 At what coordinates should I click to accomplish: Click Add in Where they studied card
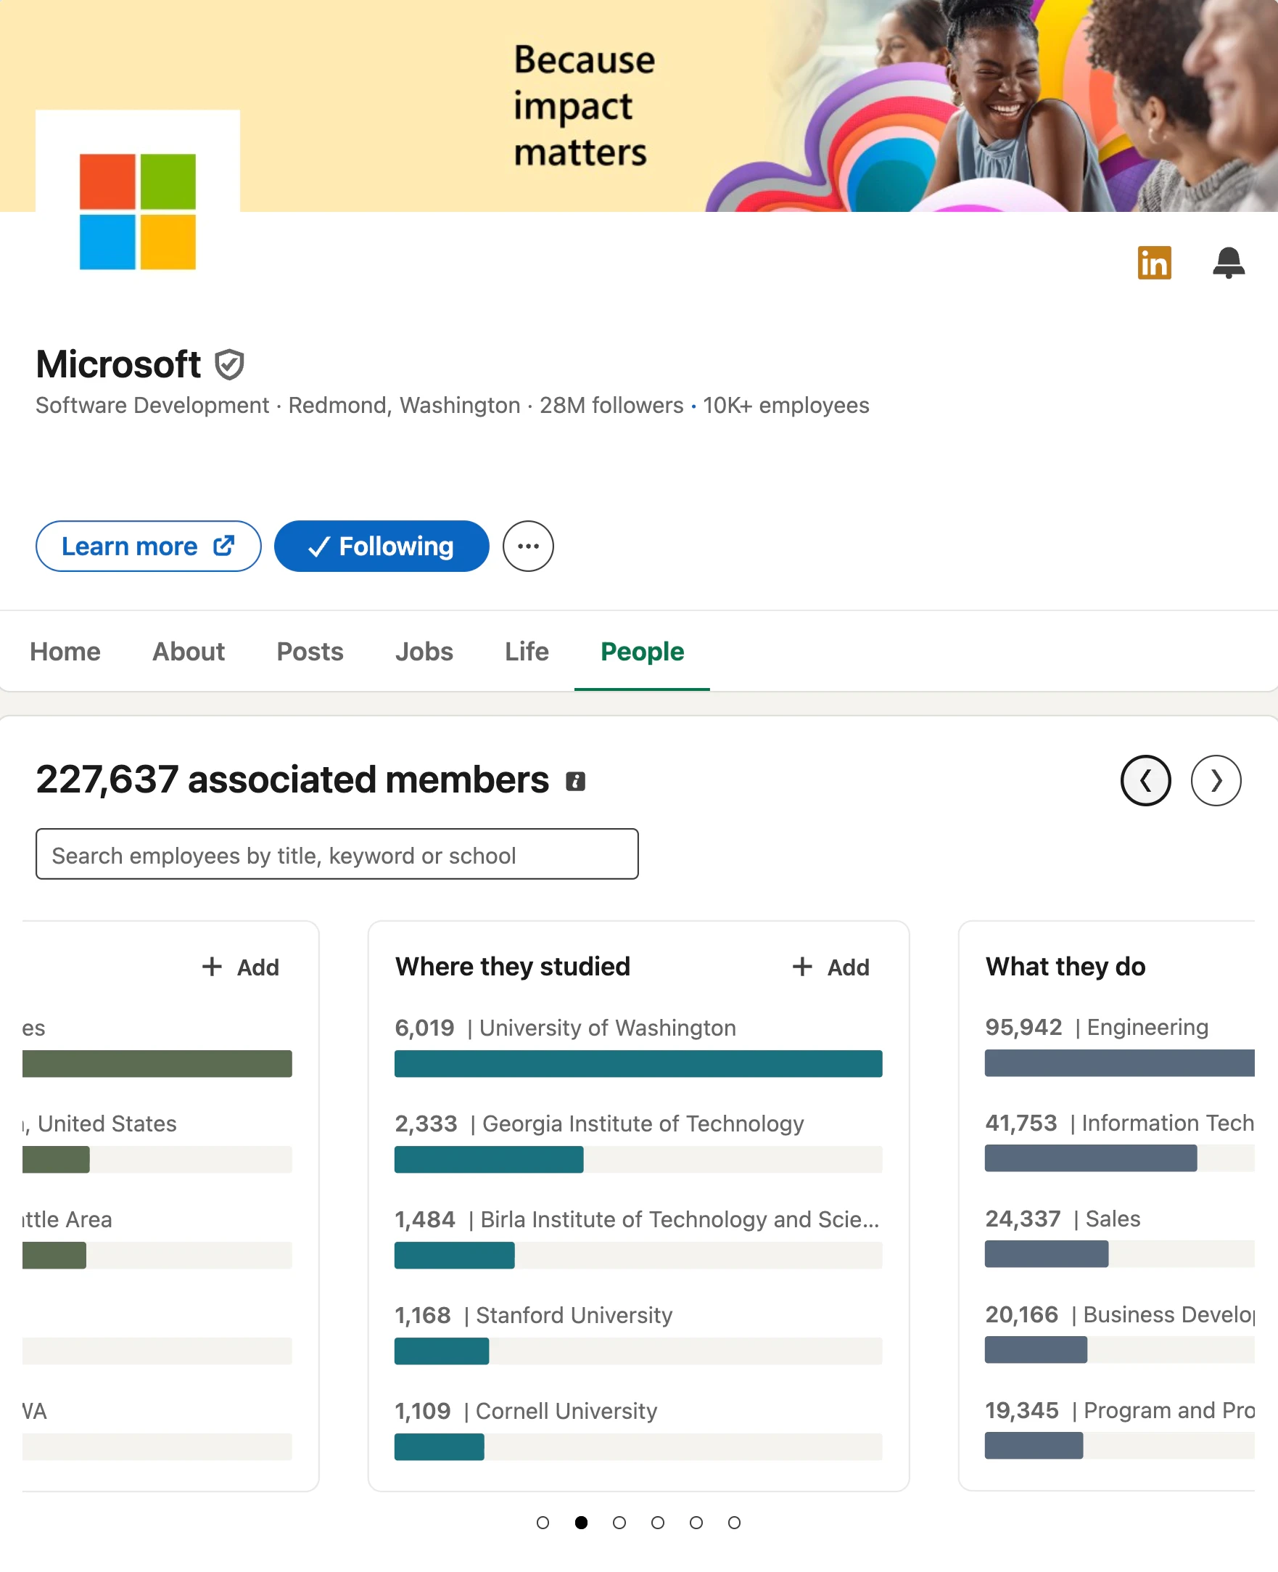tap(831, 967)
